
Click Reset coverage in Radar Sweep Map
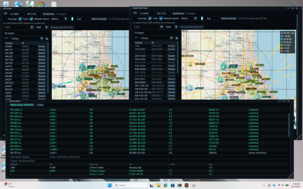[x=229, y=19]
